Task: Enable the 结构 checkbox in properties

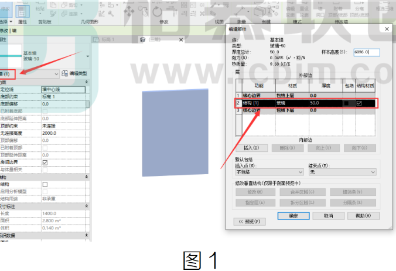Action: click(45, 185)
